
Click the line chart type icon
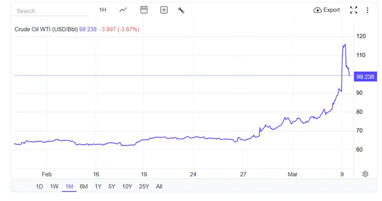click(123, 10)
